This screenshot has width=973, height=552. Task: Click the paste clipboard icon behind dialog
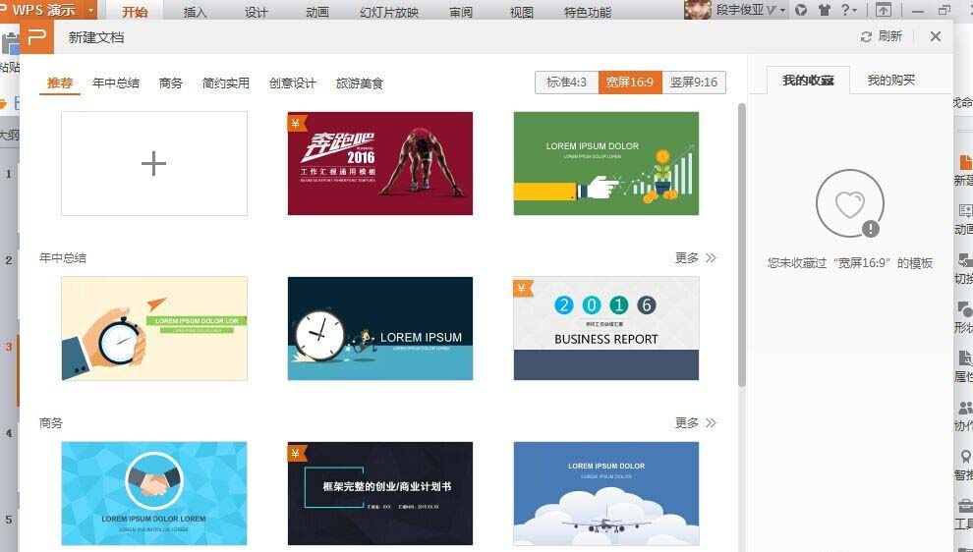[x=9, y=44]
